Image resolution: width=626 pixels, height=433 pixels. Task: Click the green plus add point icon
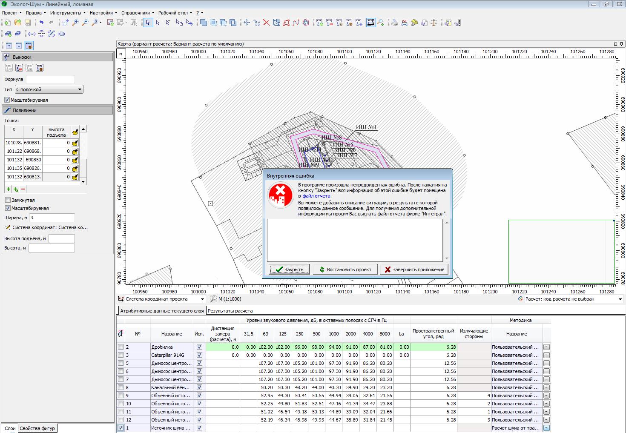point(9,189)
